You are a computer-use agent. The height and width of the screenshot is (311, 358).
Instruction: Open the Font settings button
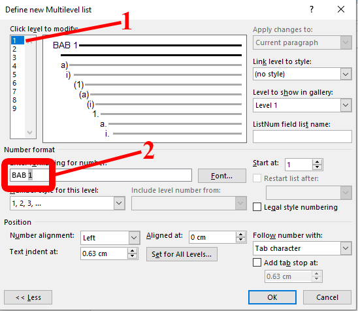(222, 176)
